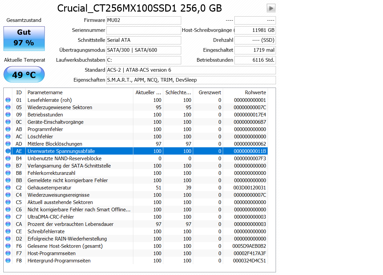This screenshot has height=275, width=383.
Task: Click the Rohwerte column header
Action: (245, 93)
